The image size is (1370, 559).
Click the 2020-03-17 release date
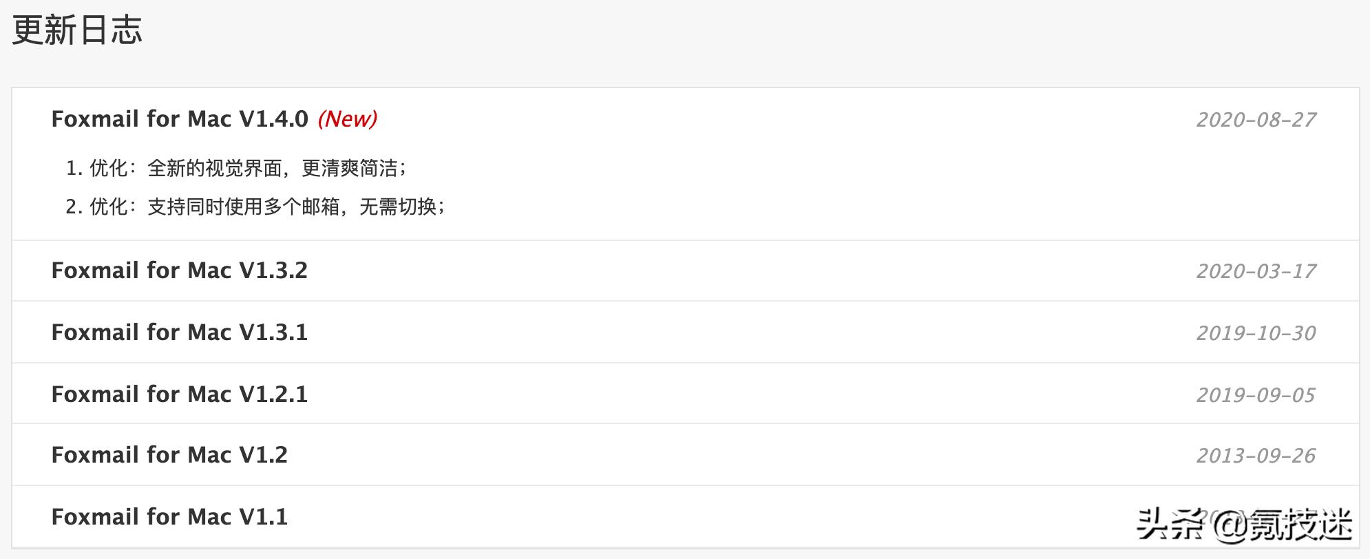click(1256, 271)
